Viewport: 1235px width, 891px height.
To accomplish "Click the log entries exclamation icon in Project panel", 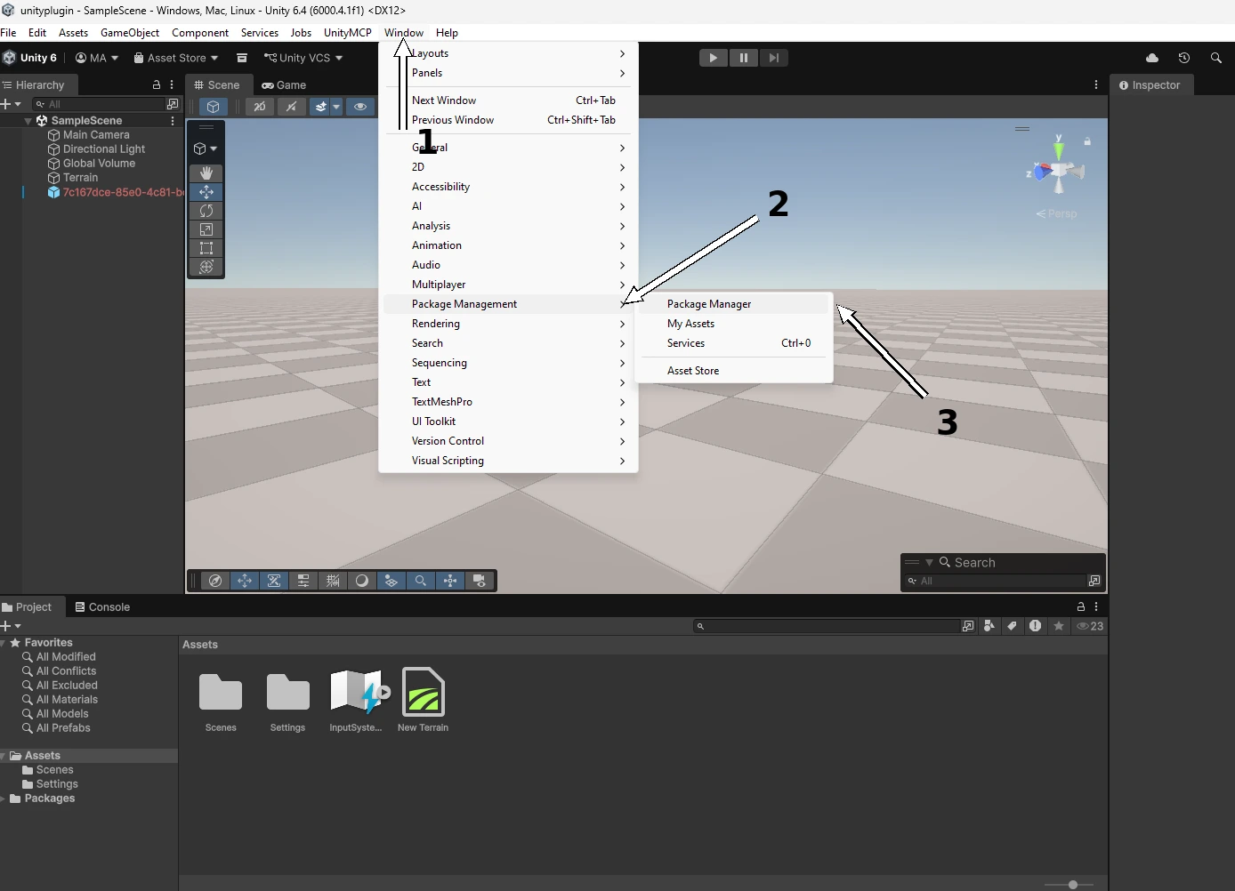I will tap(1035, 626).
